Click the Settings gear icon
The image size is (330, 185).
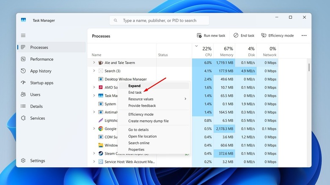point(23,161)
